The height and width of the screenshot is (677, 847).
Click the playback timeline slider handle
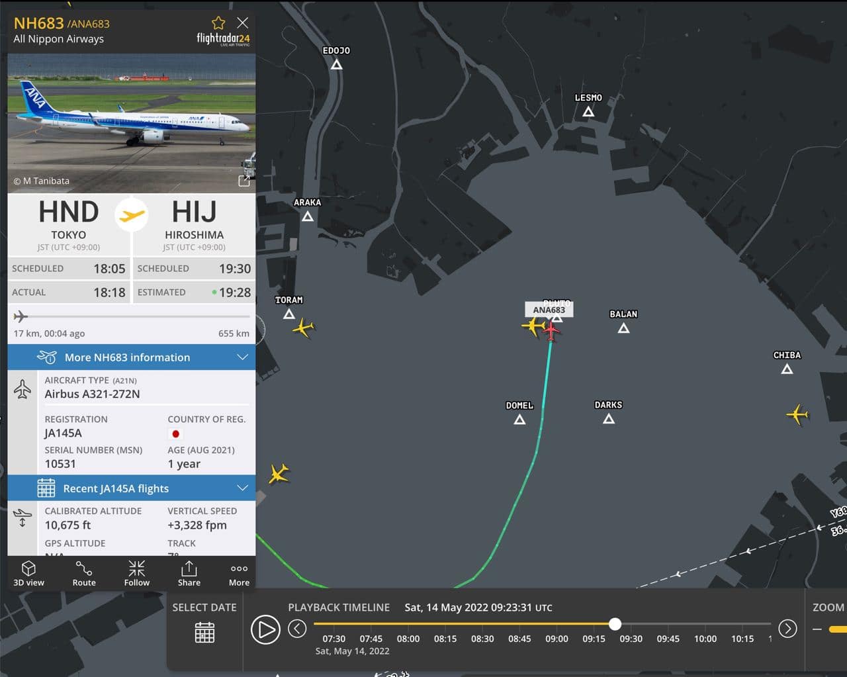615,624
